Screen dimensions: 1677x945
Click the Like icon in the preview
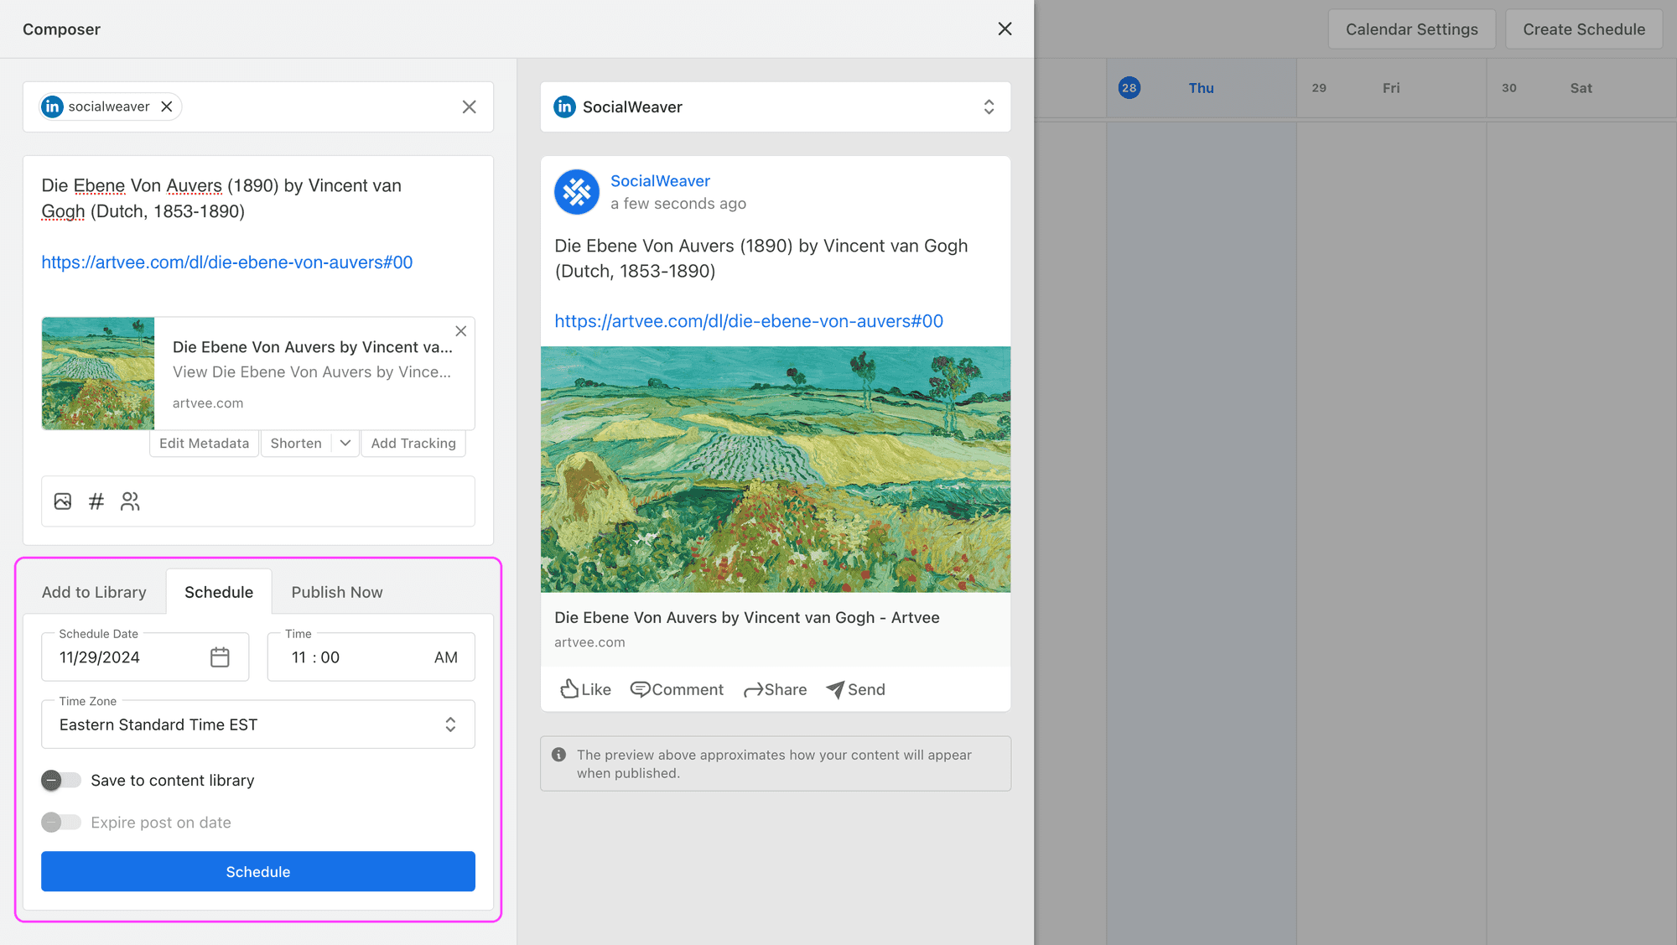pos(569,688)
